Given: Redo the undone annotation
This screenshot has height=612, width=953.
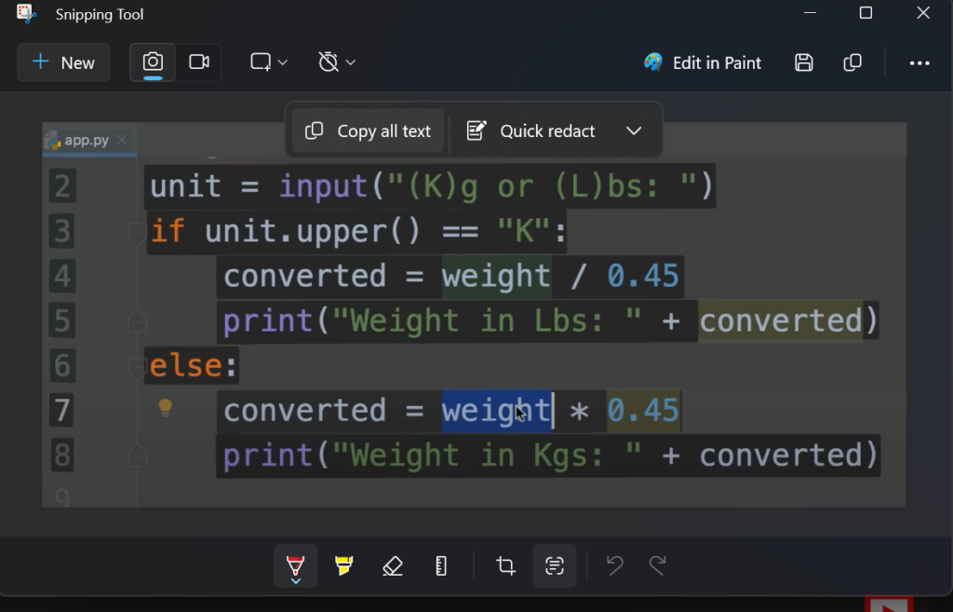Looking at the screenshot, I should (659, 565).
